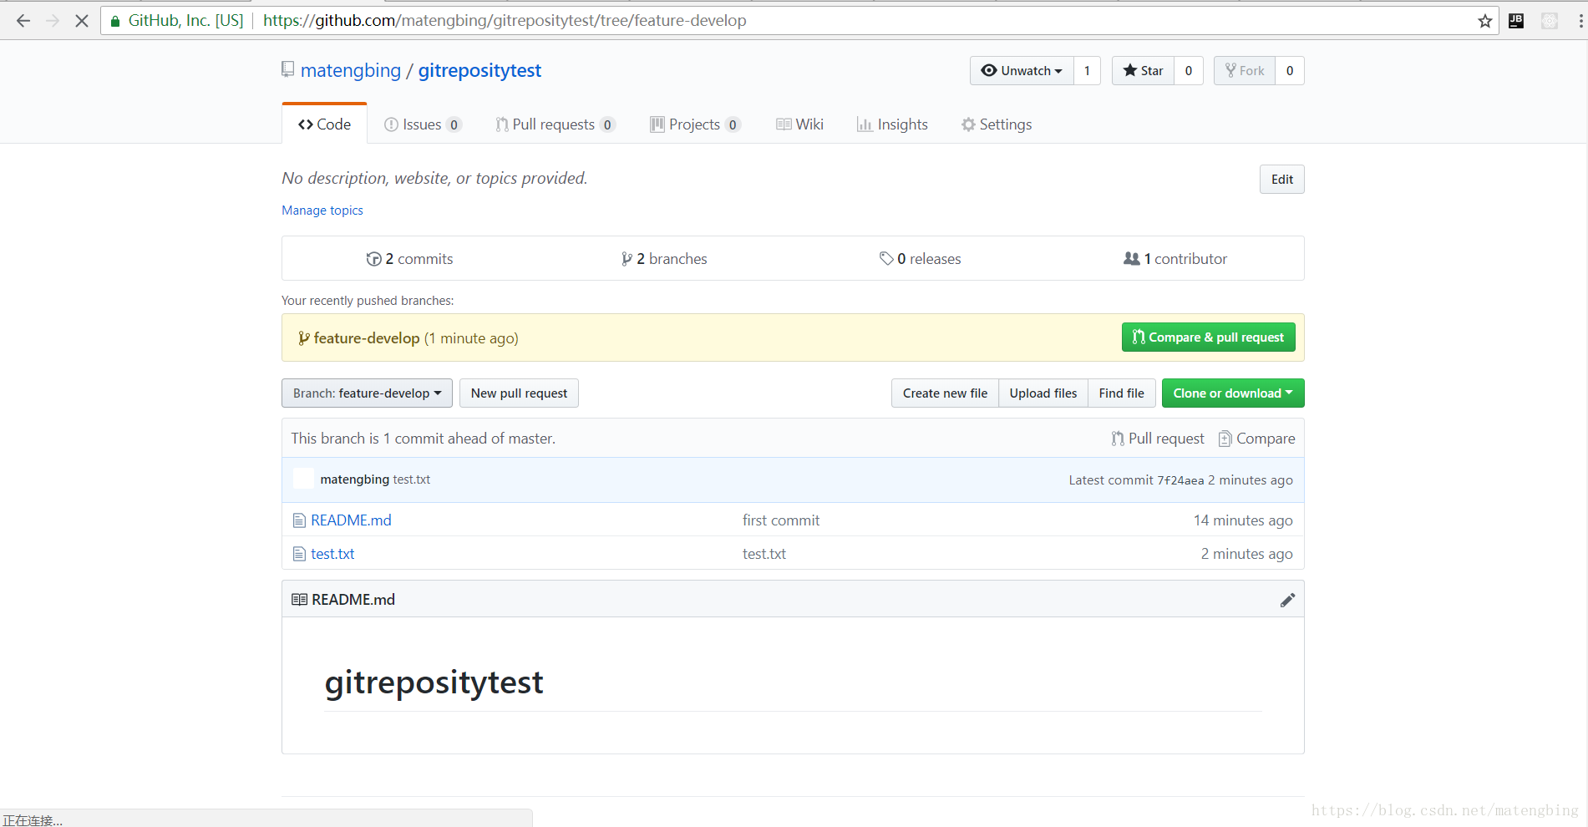Open the matengbing author link in commit row
Screen dimensions: 1588x827
[355, 479]
